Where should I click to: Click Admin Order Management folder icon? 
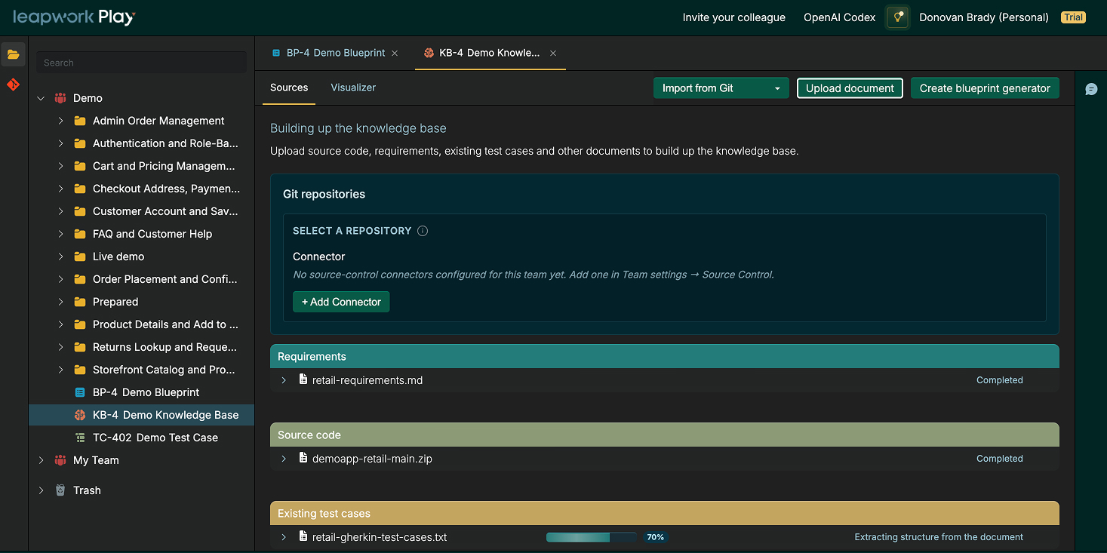tap(80, 121)
